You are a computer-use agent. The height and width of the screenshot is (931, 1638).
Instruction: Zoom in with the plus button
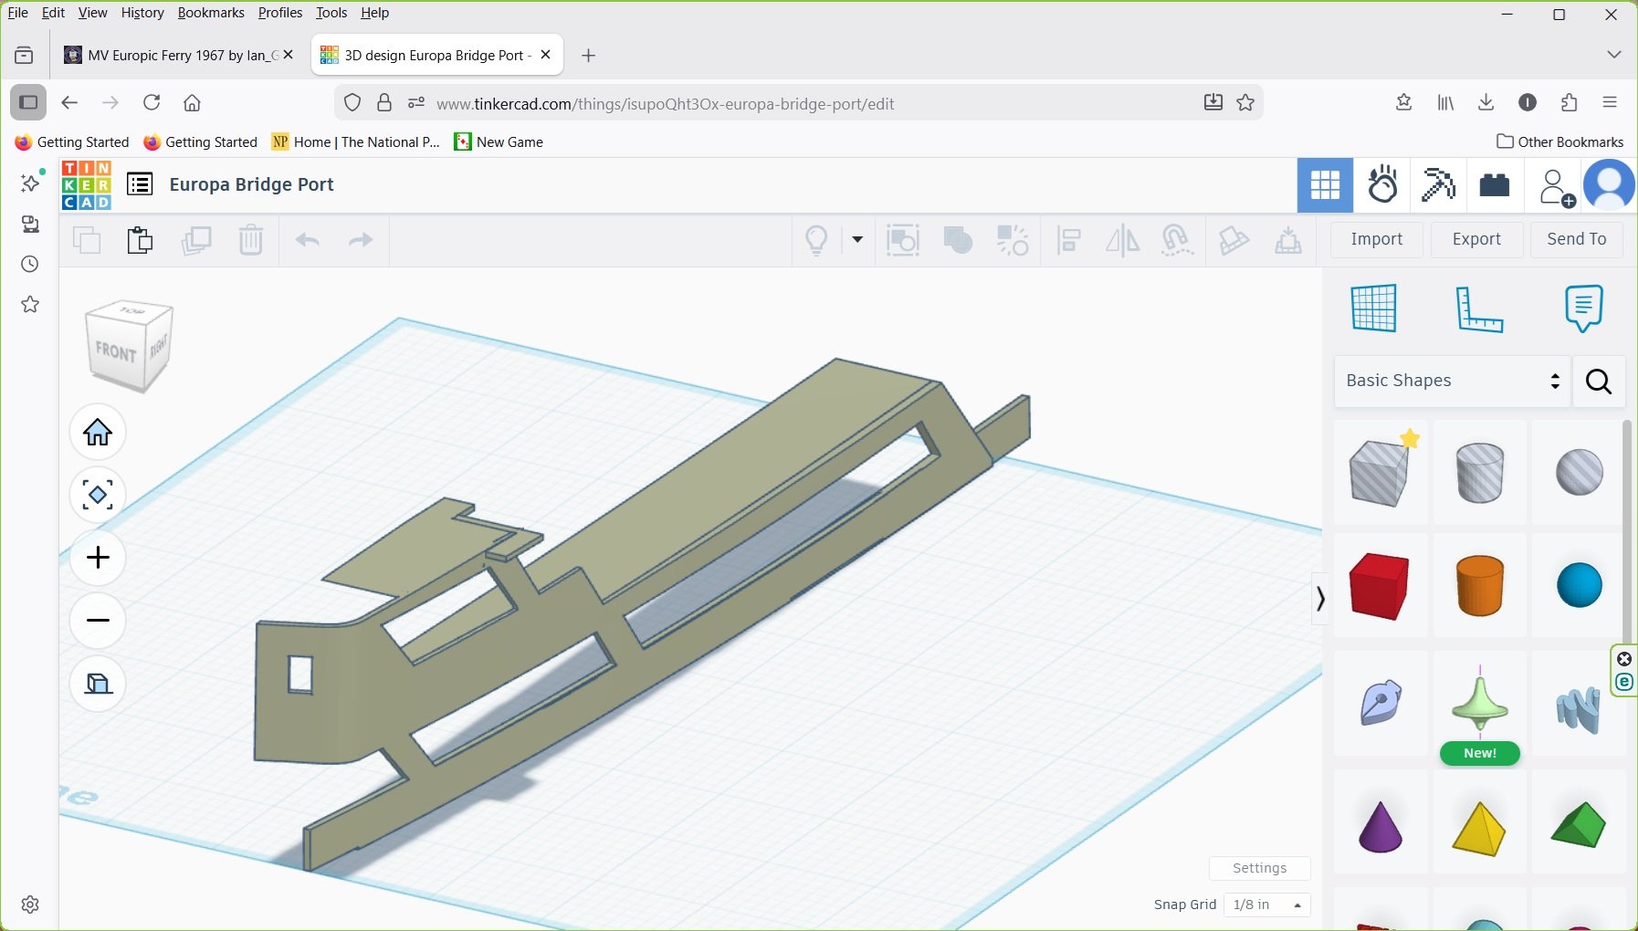coord(98,558)
